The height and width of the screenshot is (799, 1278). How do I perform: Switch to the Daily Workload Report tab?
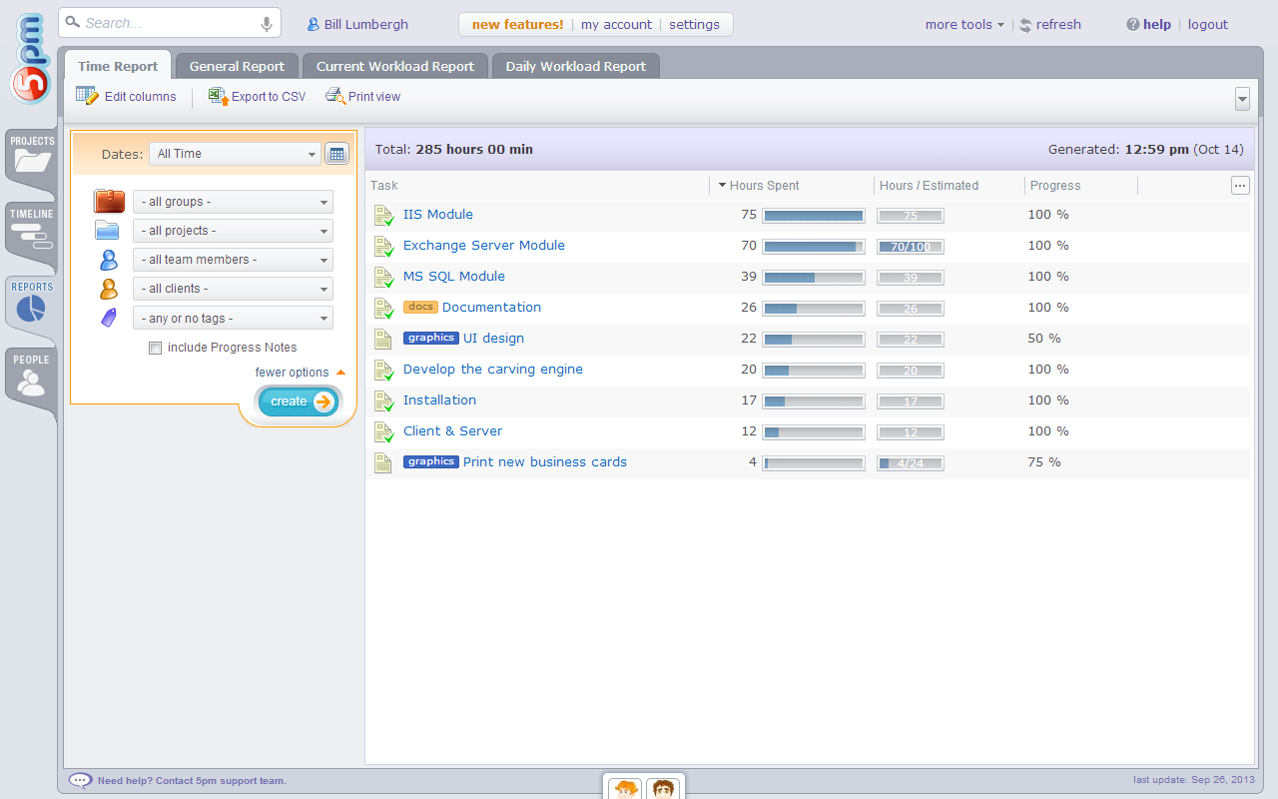click(x=576, y=66)
